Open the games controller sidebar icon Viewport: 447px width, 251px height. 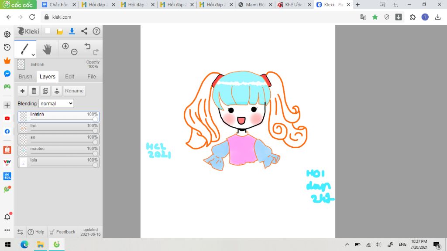(x=7, y=87)
